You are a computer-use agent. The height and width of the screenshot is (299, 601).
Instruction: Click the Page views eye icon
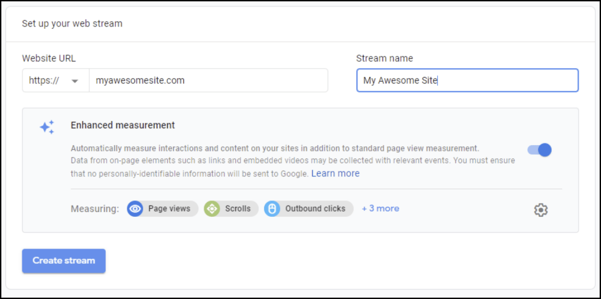pyautogui.click(x=136, y=209)
